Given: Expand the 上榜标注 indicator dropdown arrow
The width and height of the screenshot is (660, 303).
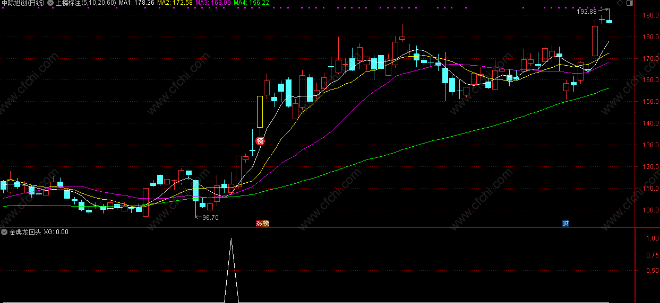Looking at the screenshot, I should [x=50, y=3].
